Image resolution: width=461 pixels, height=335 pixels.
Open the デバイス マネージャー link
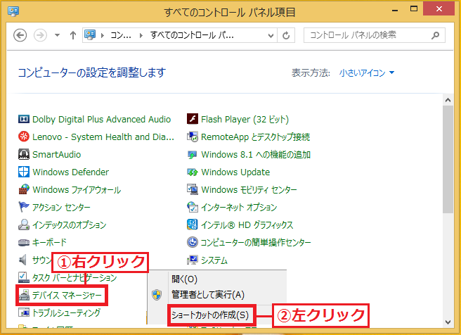click(x=67, y=295)
